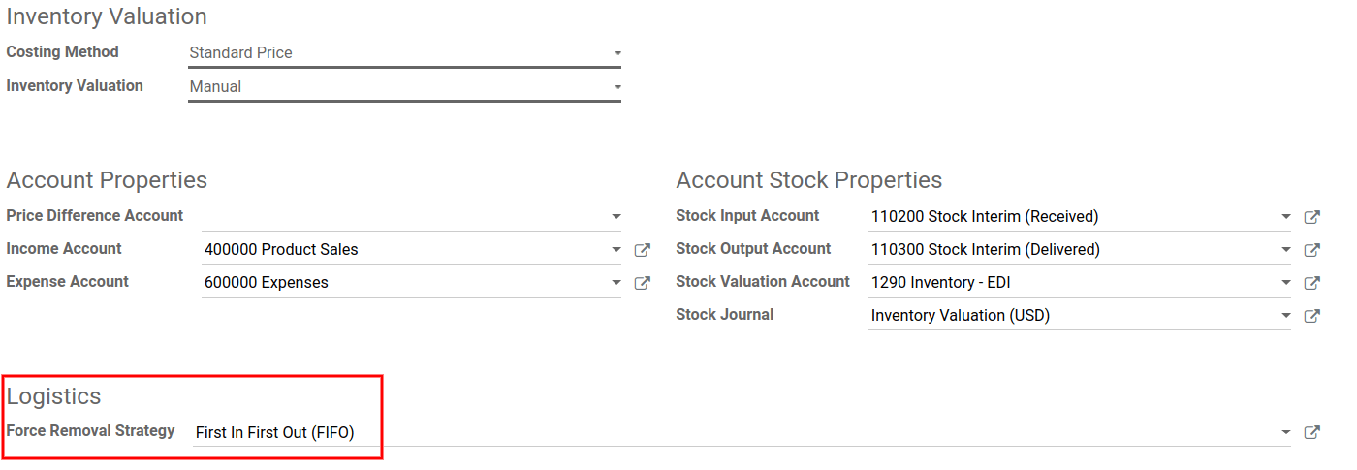
Task: Open external link for Force Removal Strategy
Action: pyautogui.click(x=1311, y=433)
